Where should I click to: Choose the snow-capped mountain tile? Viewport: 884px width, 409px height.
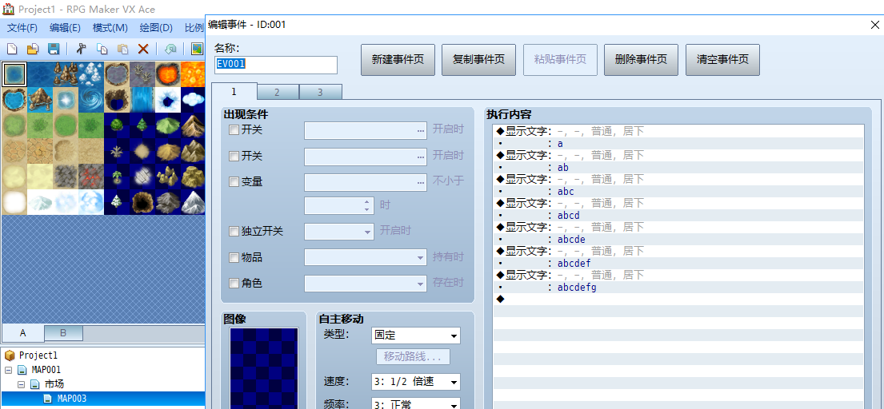coord(193,201)
